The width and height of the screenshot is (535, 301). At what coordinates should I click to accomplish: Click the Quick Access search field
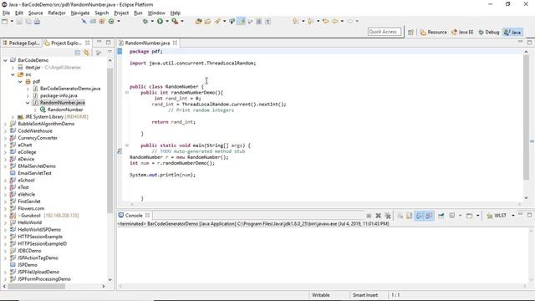[x=385, y=32]
